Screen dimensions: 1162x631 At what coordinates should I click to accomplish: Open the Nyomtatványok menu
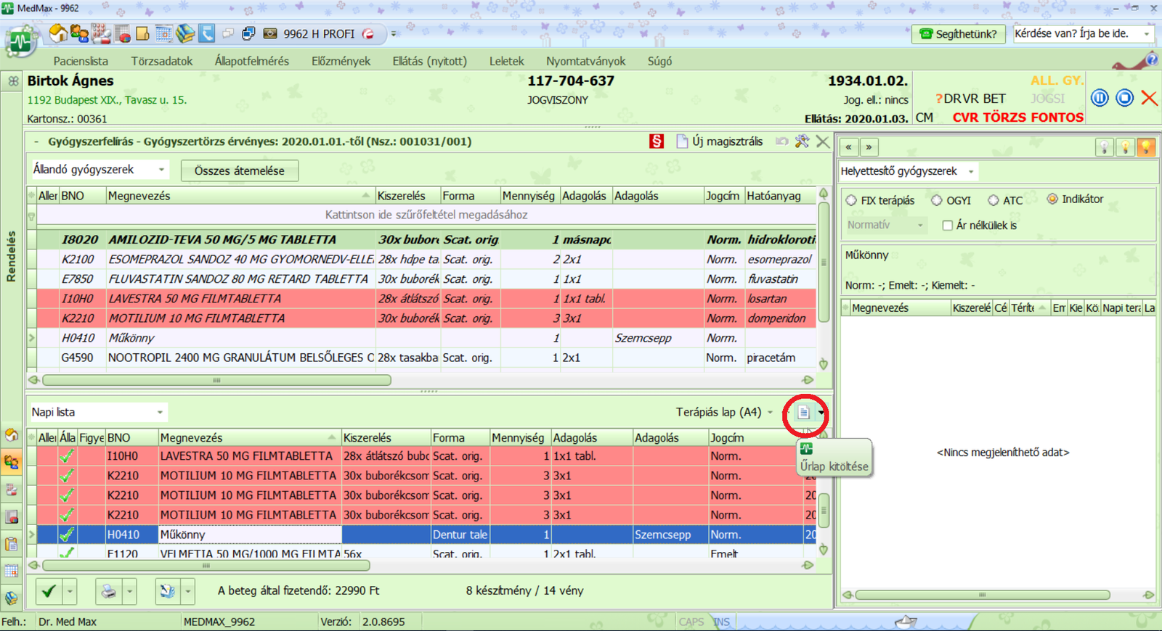tap(585, 61)
